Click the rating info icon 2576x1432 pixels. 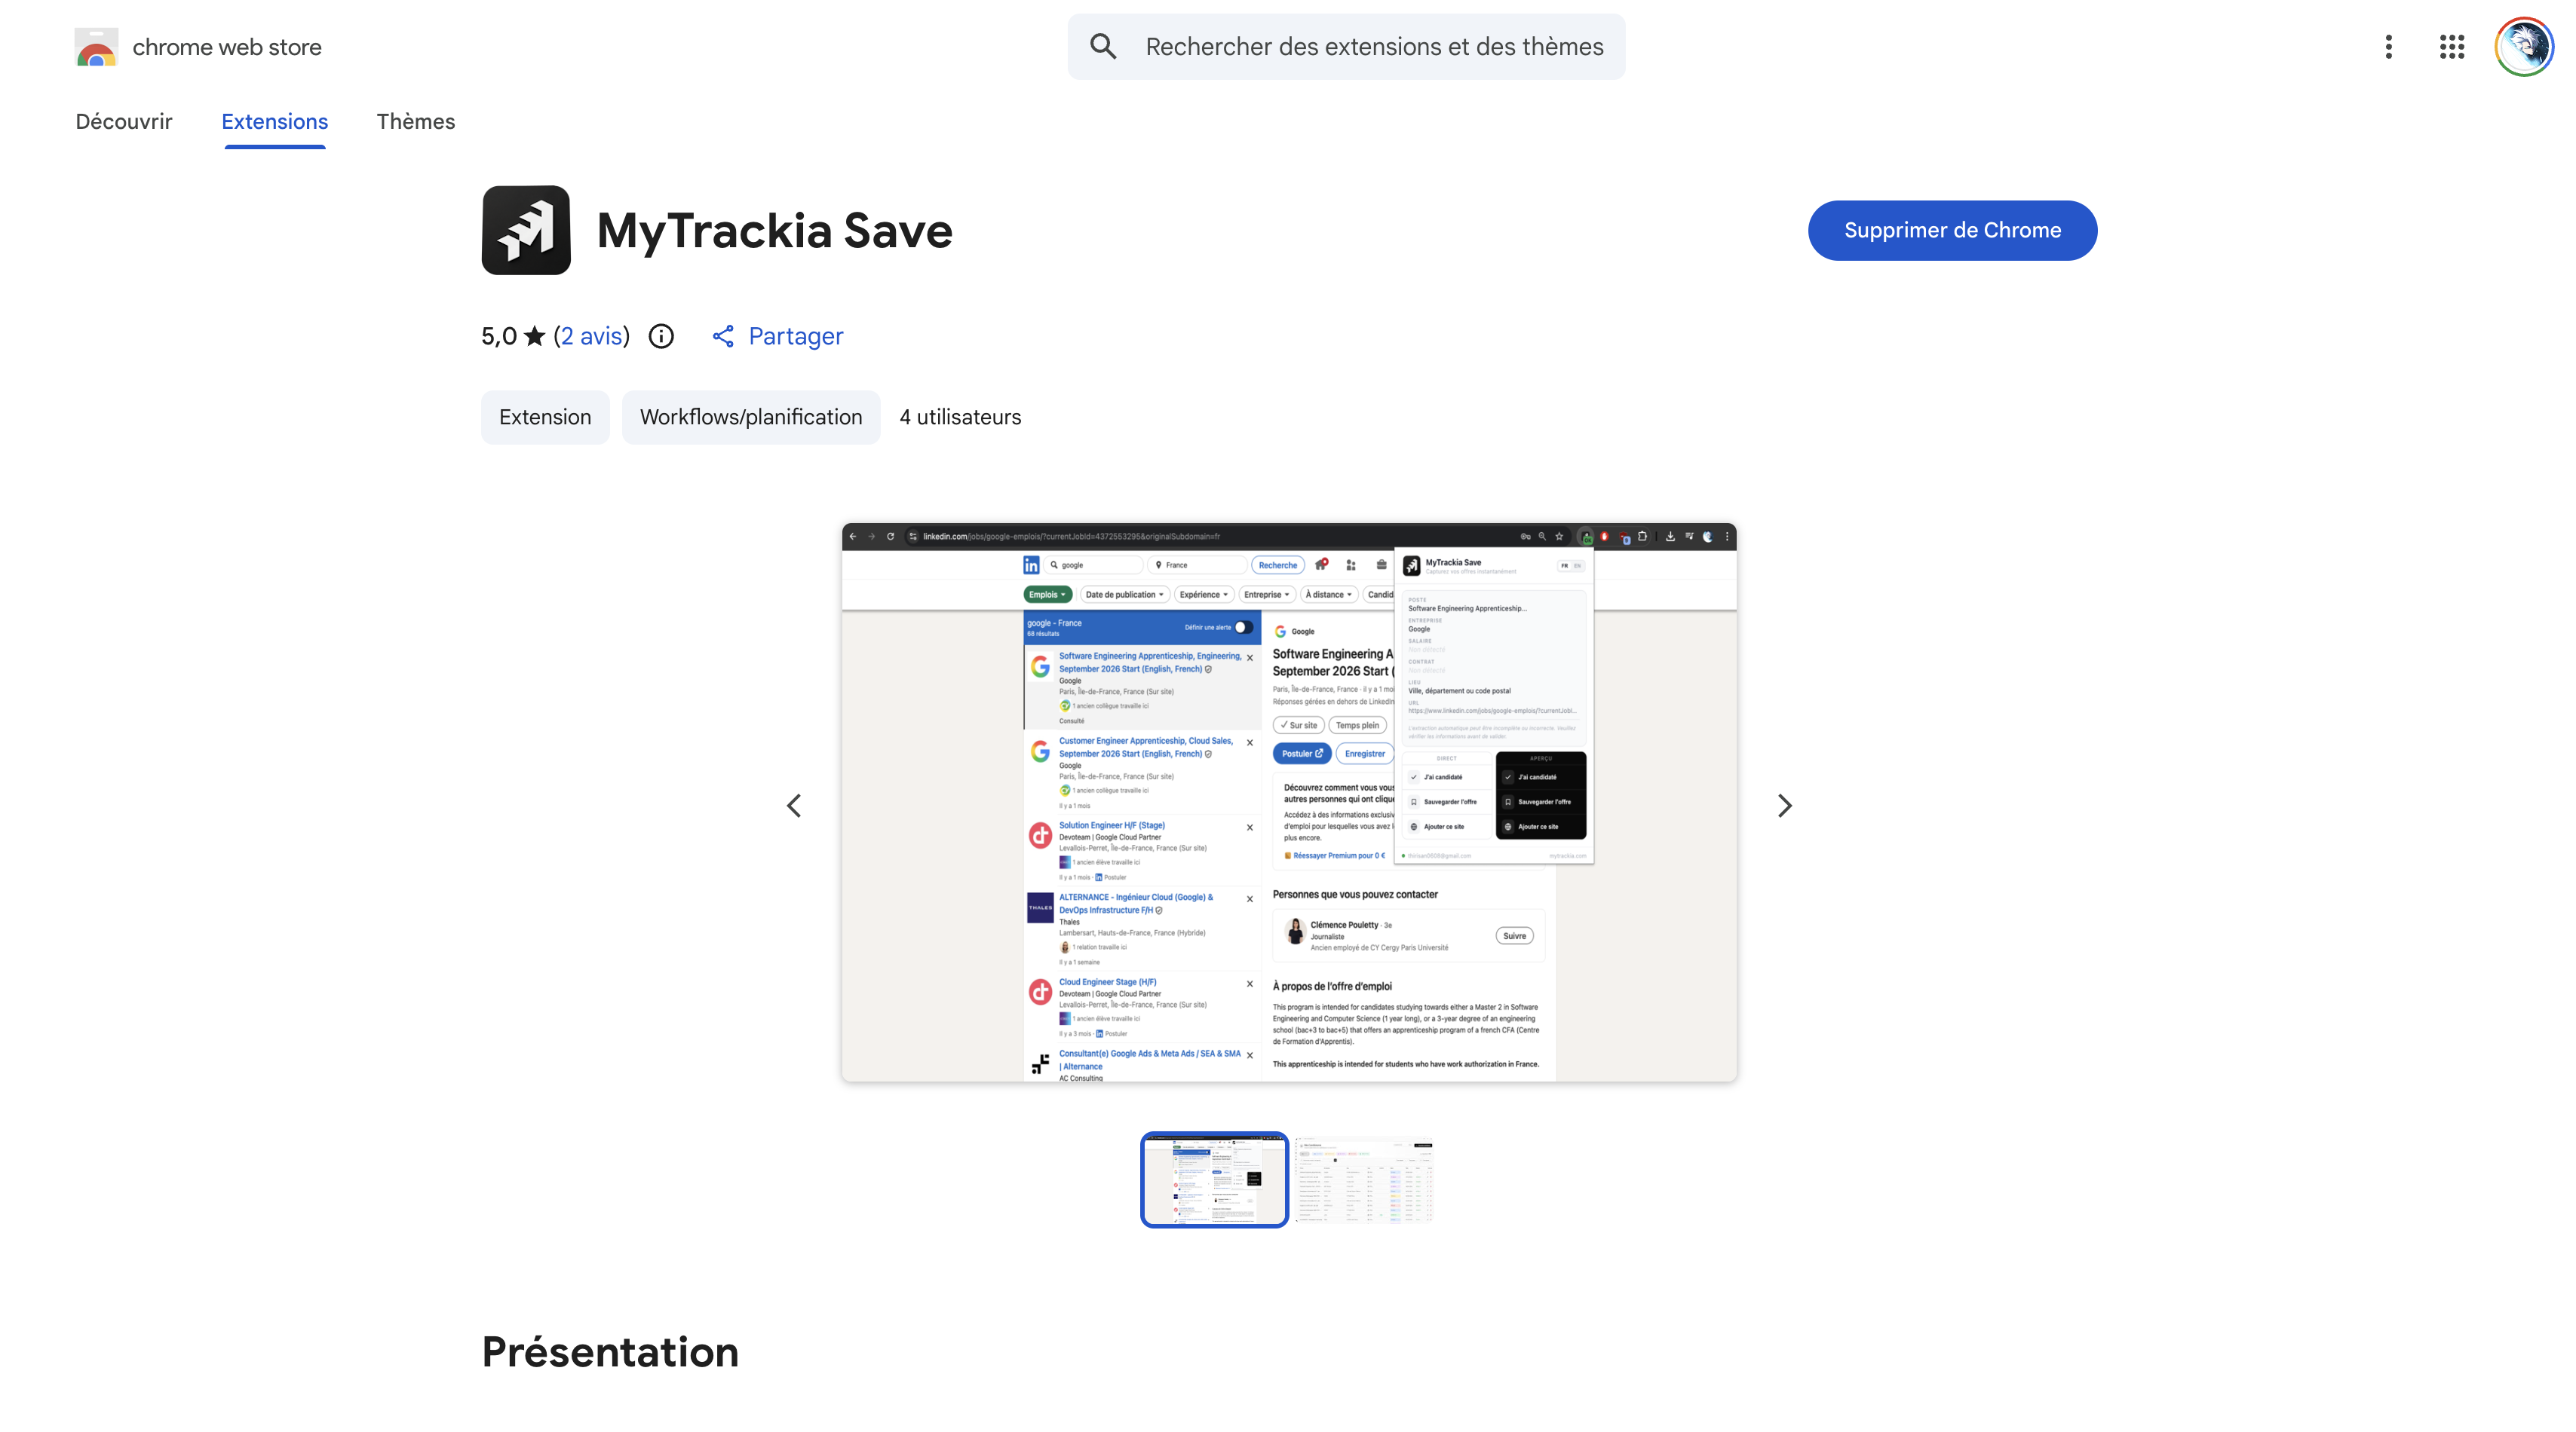[661, 335]
